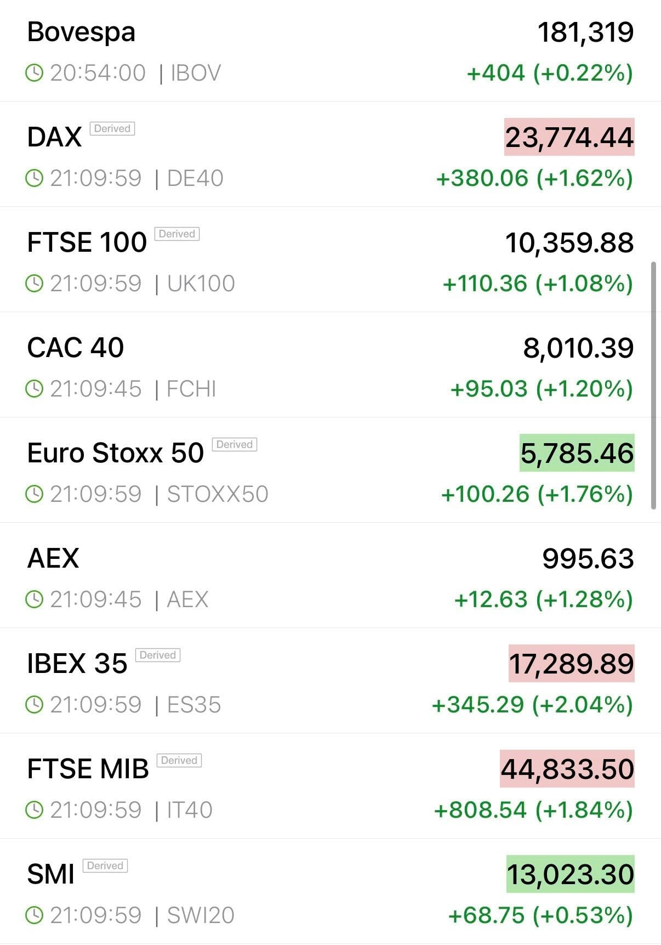Screen dimensions: 661x945
Task: Click the clock icon under Euro Stoxx 50
Action: click(34, 494)
